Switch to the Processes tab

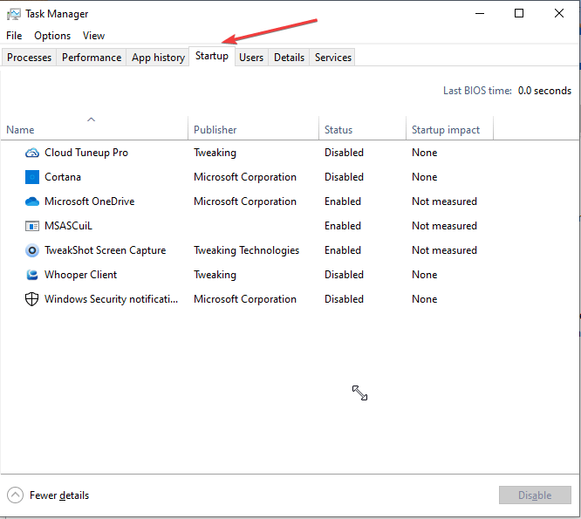30,58
